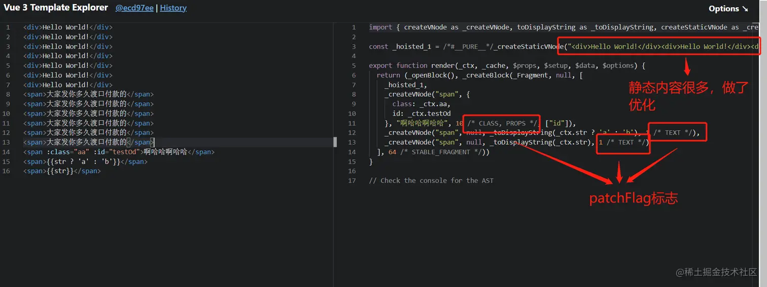This screenshot has width=767, height=287.
Task: Click template line with :id="testOd" span
Action: click(119, 152)
